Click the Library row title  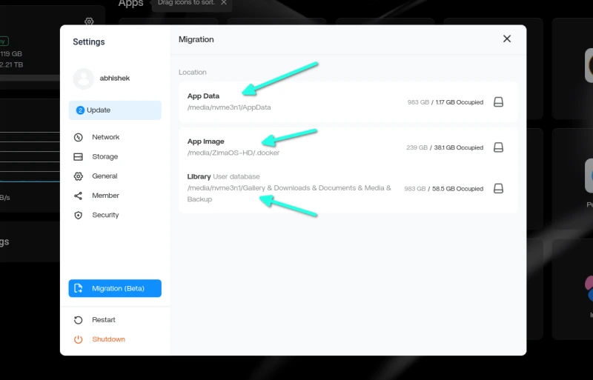click(x=199, y=176)
